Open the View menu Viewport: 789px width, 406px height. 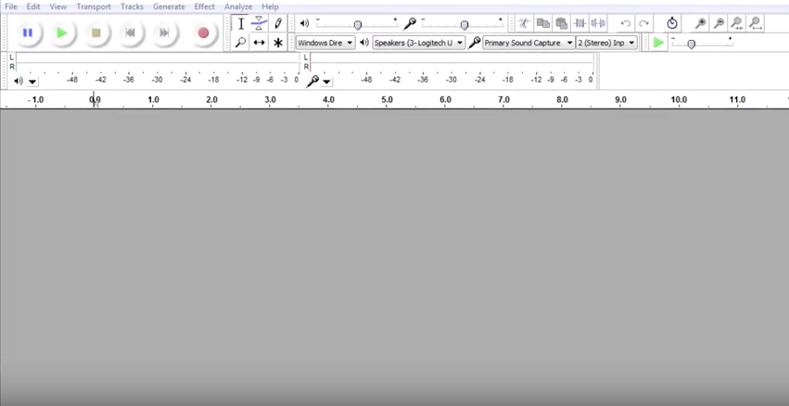57,6
